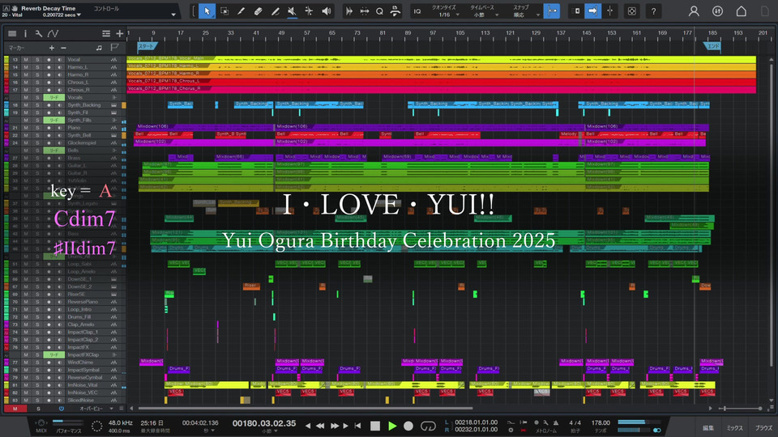Viewport: 778px width, 437px height.
Task: Click the horizontal arrangement scrollbar
Action: click(306, 408)
